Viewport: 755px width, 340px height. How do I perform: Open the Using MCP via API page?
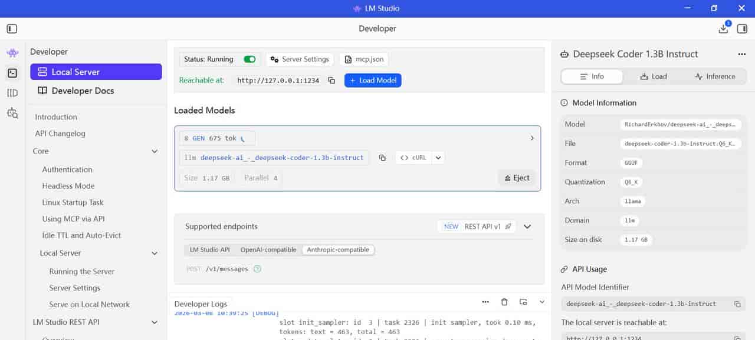[x=73, y=219]
